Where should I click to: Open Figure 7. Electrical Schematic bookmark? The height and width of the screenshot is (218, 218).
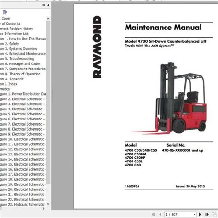(x=22, y=124)
